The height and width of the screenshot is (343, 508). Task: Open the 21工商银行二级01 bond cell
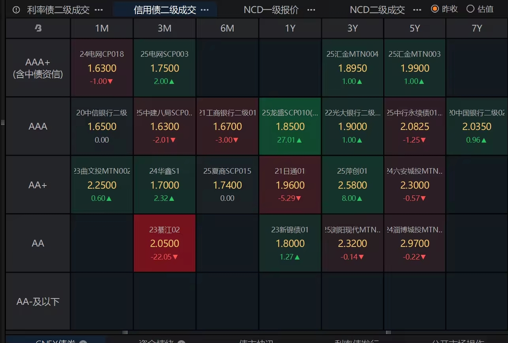tap(227, 126)
